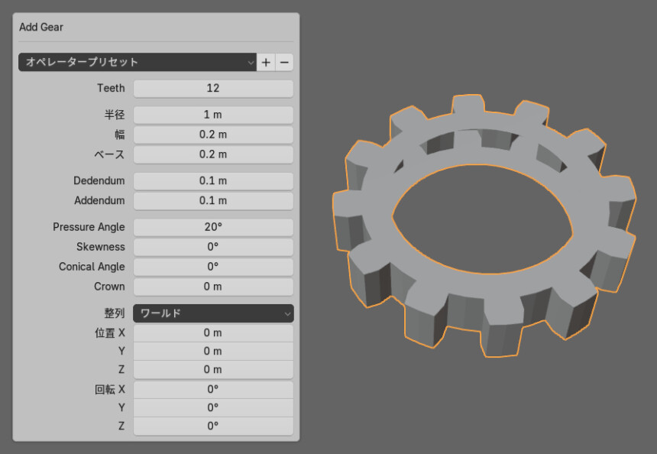Click the 半径 field showing 1 m
The height and width of the screenshot is (454, 657).
click(x=213, y=115)
